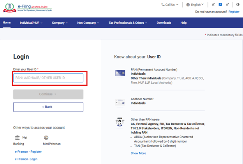243x164 pixels.
Task: Decrease the font size with A-
Action: 214,5
